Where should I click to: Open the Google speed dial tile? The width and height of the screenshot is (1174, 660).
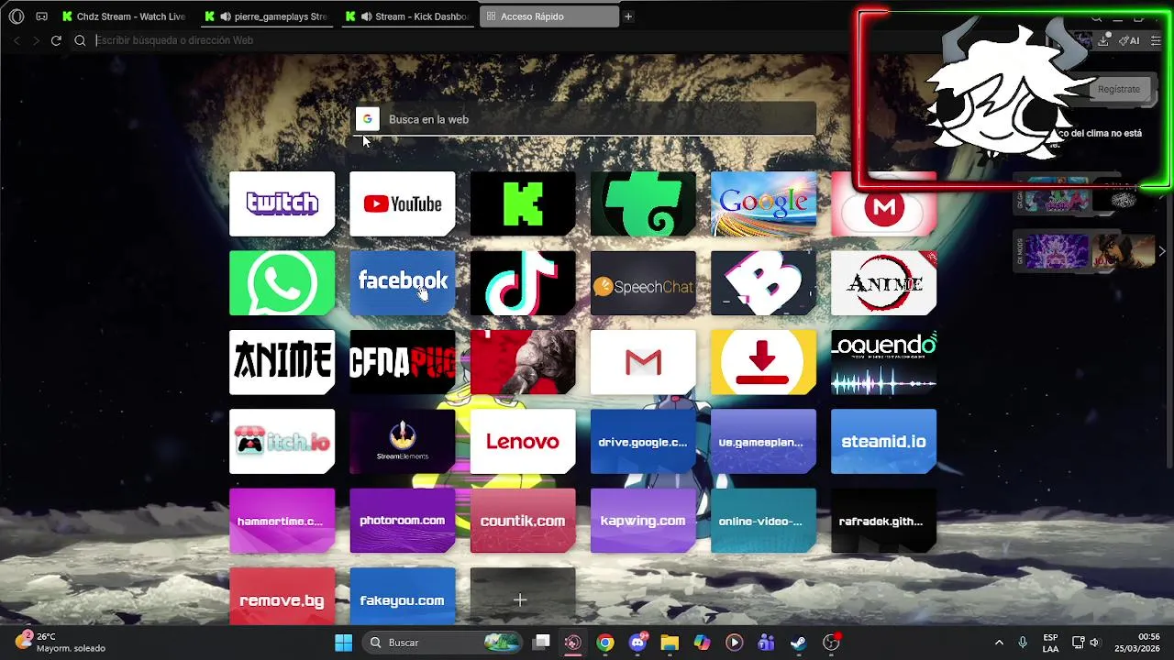point(763,203)
